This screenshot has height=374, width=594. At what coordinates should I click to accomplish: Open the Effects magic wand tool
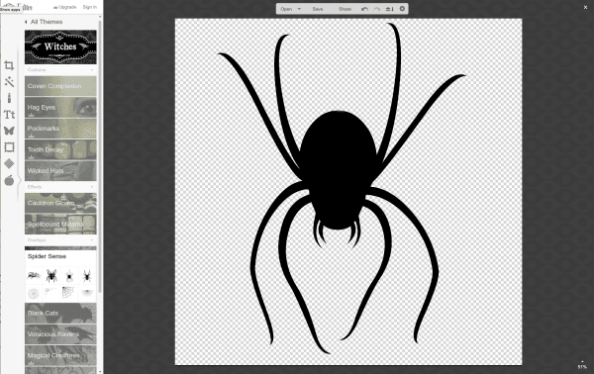[9, 81]
